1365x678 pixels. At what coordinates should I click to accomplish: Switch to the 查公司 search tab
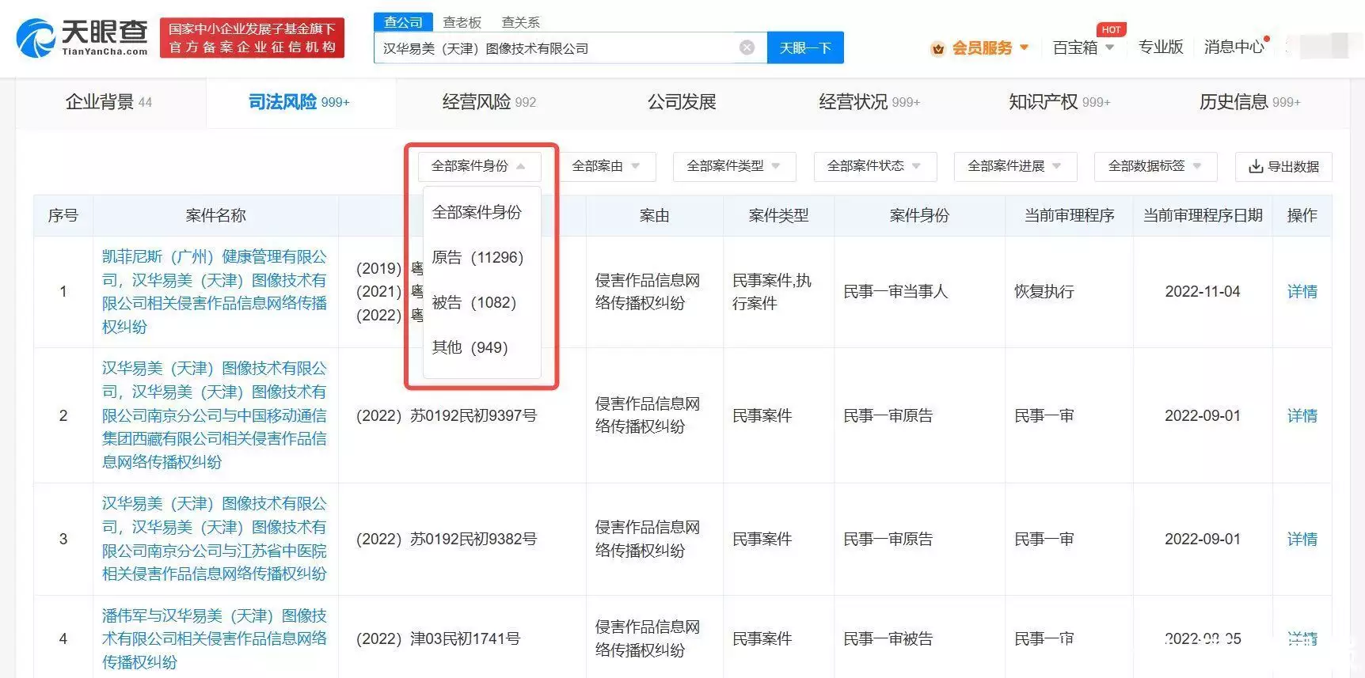(x=403, y=22)
